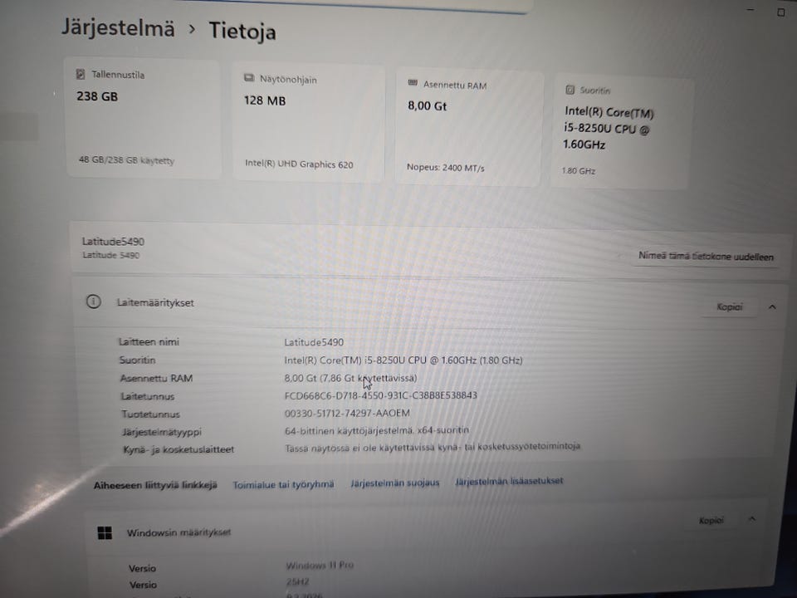Open the 238 GB Tallennustila card

(x=144, y=119)
